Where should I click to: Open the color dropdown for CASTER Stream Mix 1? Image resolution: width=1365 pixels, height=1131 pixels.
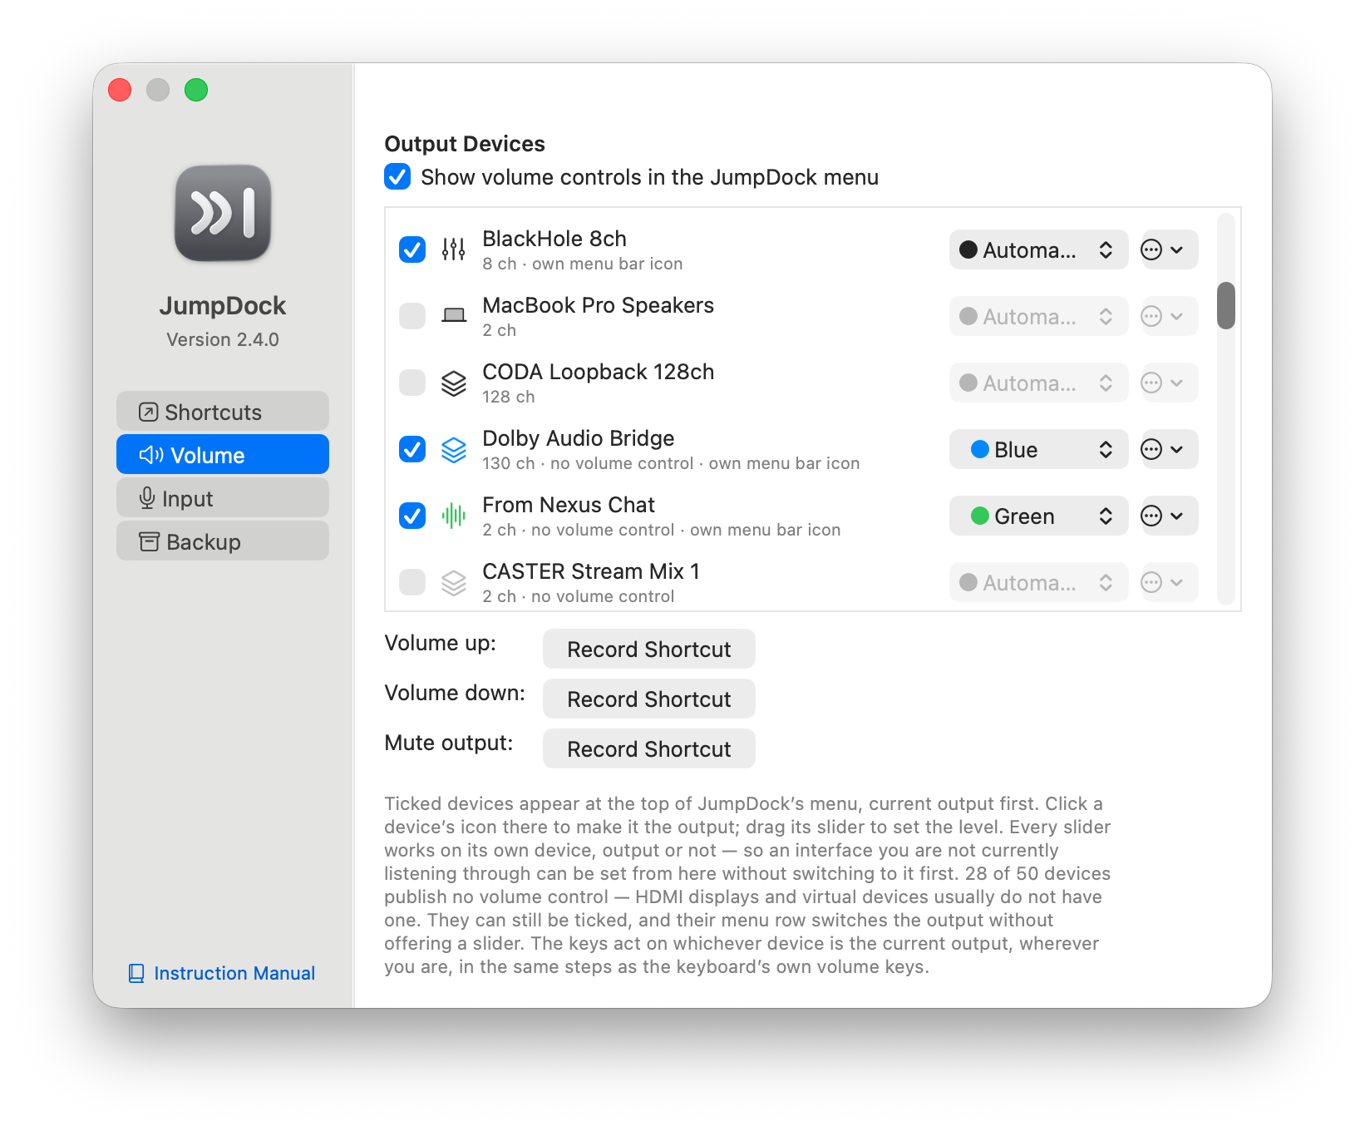(x=1038, y=582)
